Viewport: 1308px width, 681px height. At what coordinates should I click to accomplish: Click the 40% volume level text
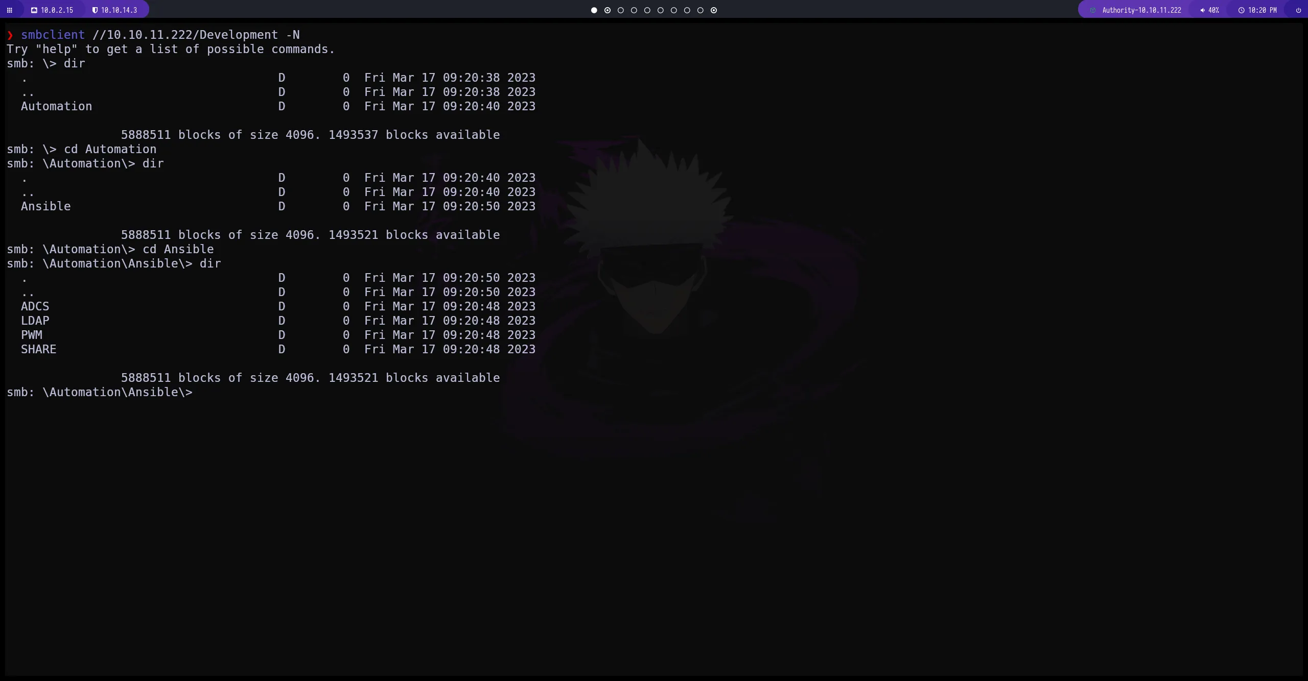tap(1213, 10)
